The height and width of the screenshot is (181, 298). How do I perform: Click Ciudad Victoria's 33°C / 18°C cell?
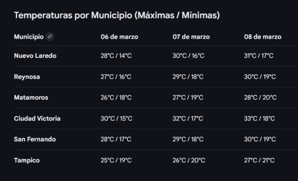[x=259, y=119]
